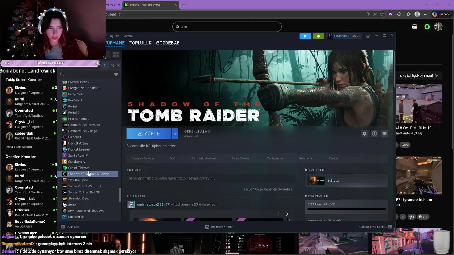Open the KÜTÜPHANE library tab

[115, 43]
